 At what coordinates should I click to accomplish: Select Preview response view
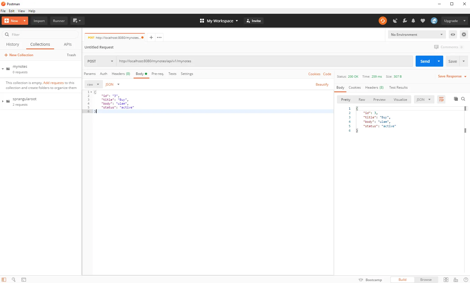point(379,99)
